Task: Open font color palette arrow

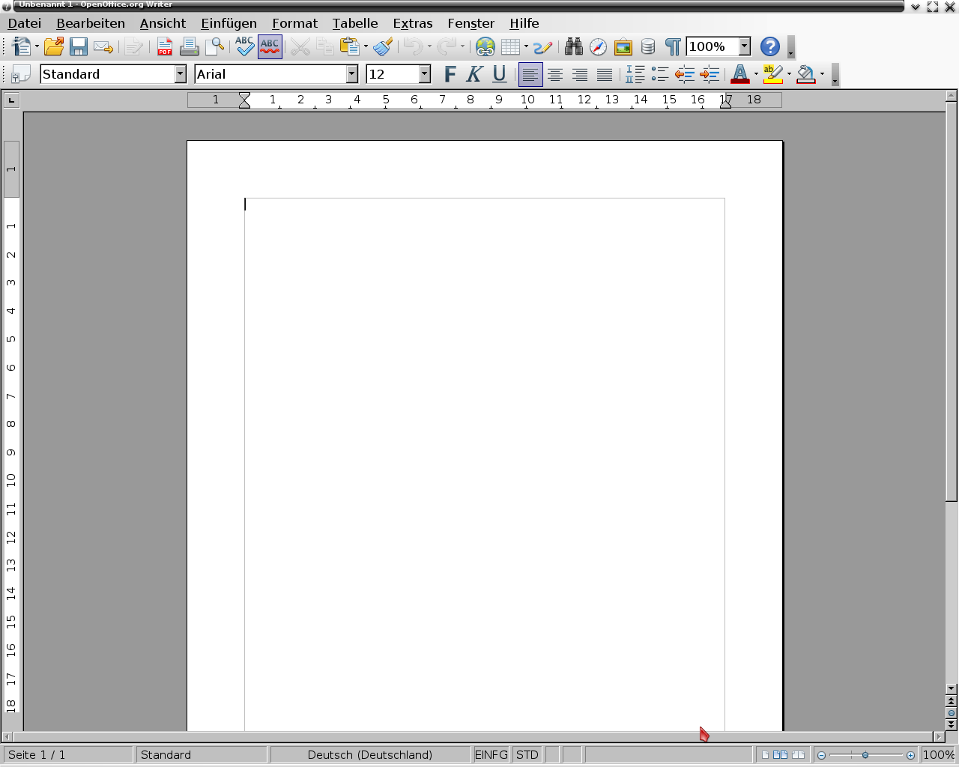Action: (x=756, y=74)
